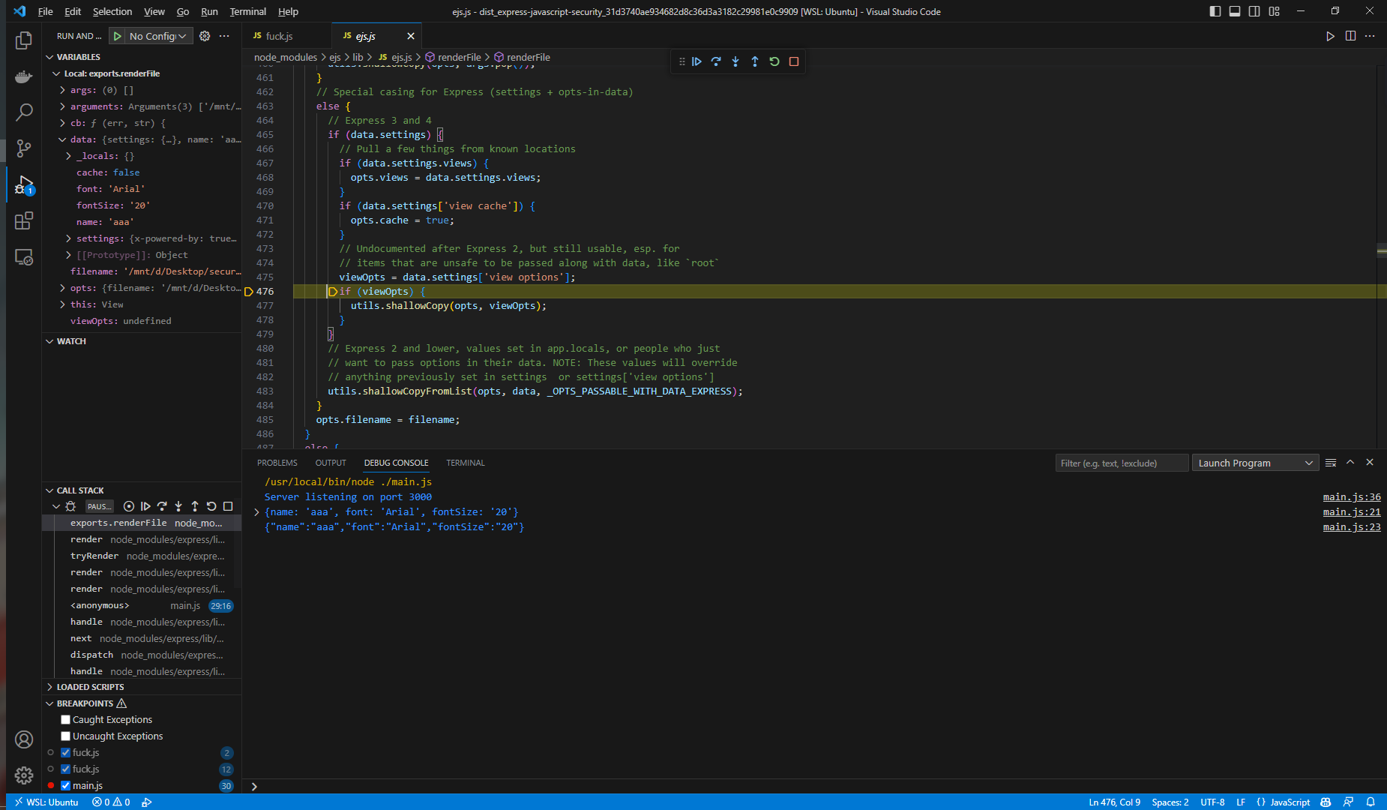Switch to the fuck.js editor tab

click(x=279, y=36)
